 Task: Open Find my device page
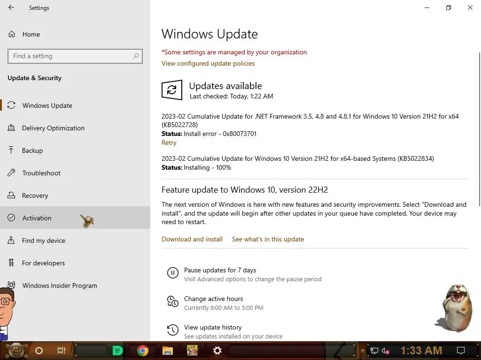(x=75, y=240)
